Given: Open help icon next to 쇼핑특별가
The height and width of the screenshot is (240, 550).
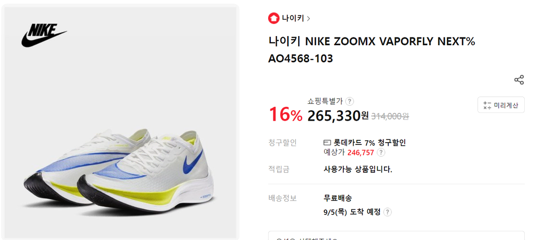Looking at the screenshot, I should [x=350, y=101].
